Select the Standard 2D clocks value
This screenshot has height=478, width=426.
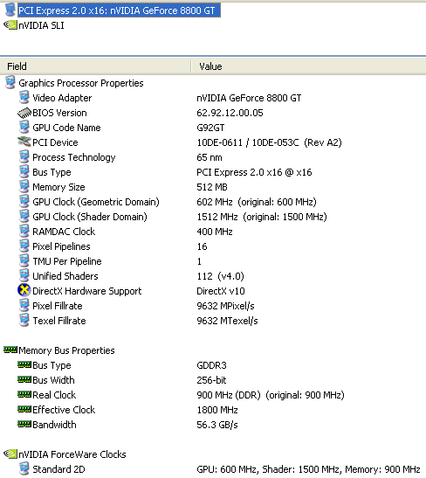pyautogui.click(x=308, y=469)
